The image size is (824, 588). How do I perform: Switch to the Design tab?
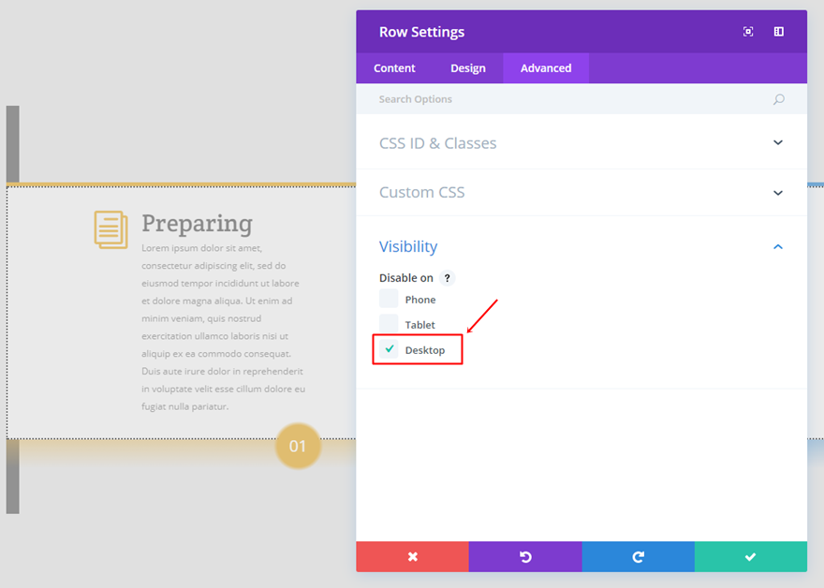467,67
